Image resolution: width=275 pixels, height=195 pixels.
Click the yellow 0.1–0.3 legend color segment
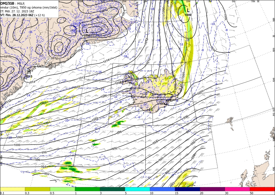point(12,189)
